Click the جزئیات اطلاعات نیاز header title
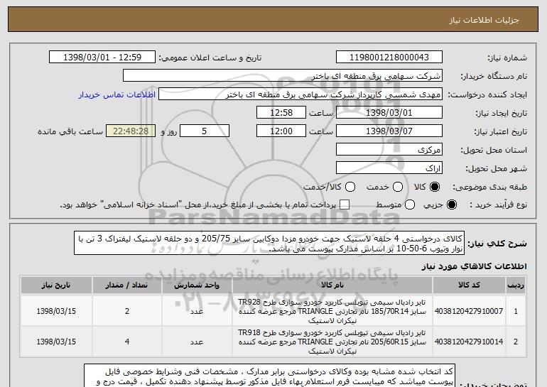This screenshot has height=387, width=547. click(x=484, y=20)
